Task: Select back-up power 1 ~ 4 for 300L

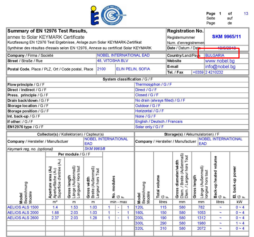Action: click(240, 223)
